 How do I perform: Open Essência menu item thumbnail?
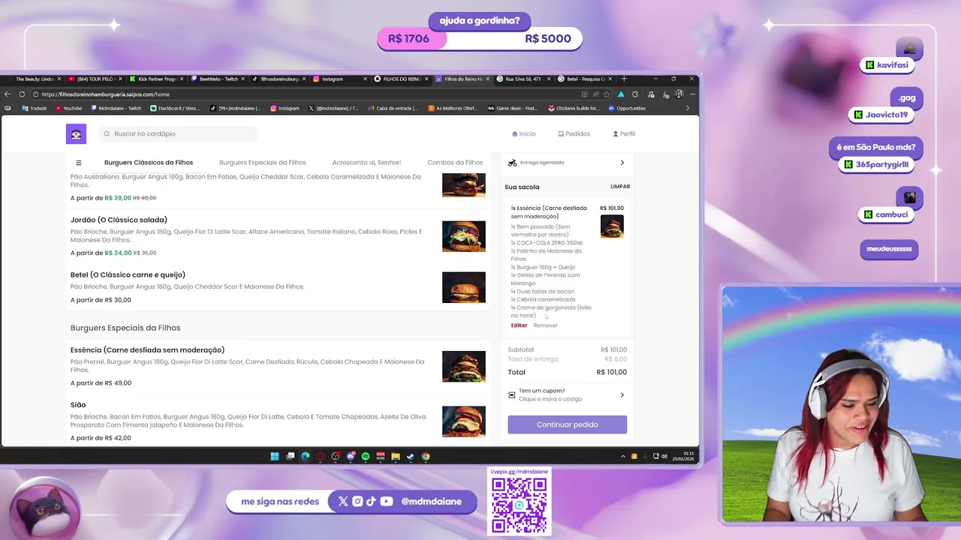(x=464, y=367)
